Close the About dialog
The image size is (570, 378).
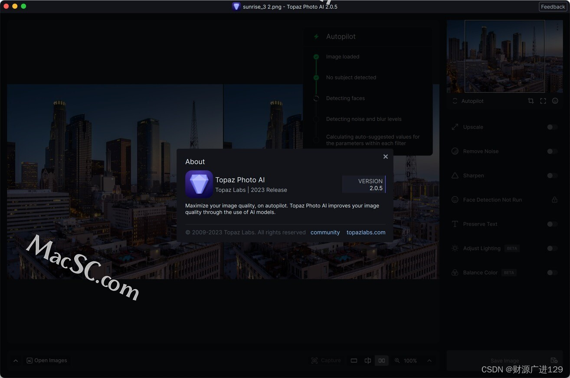[x=386, y=156]
